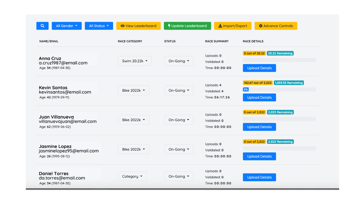351x197 pixels.
Task: Open Daniel Torres's On-Going status dropdown
Action: (179, 176)
